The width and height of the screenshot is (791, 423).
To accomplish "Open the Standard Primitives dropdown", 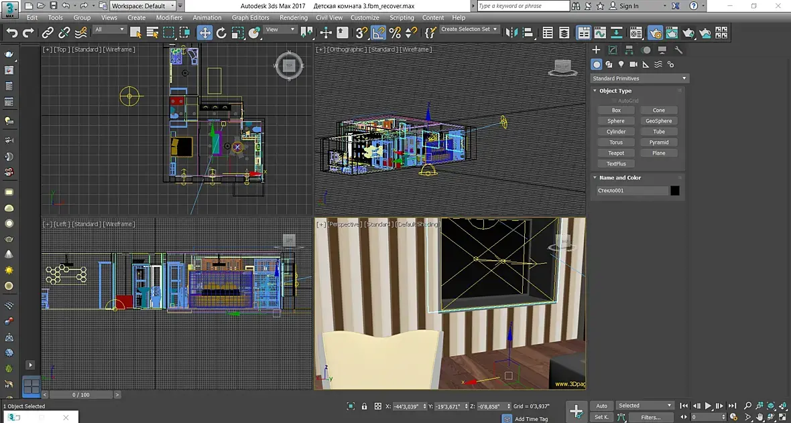I will 639,78.
